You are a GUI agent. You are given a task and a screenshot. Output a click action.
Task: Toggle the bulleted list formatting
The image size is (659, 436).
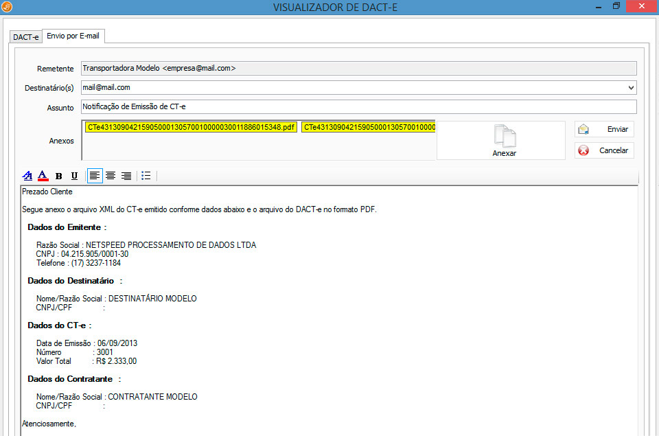click(146, 176)
